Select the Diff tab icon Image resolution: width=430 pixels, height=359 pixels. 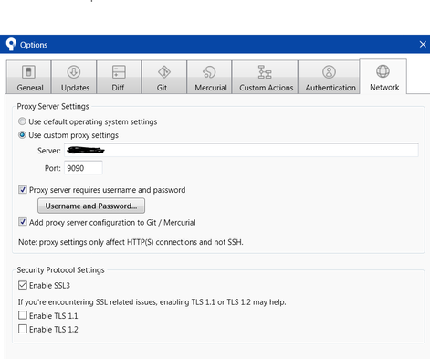[119, 72]
